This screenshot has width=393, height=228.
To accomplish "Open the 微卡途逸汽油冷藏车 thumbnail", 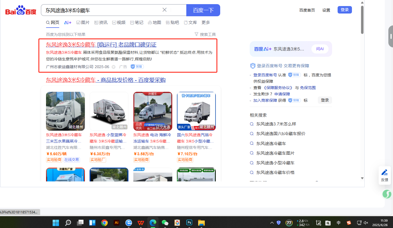I will tap(196, 111).
